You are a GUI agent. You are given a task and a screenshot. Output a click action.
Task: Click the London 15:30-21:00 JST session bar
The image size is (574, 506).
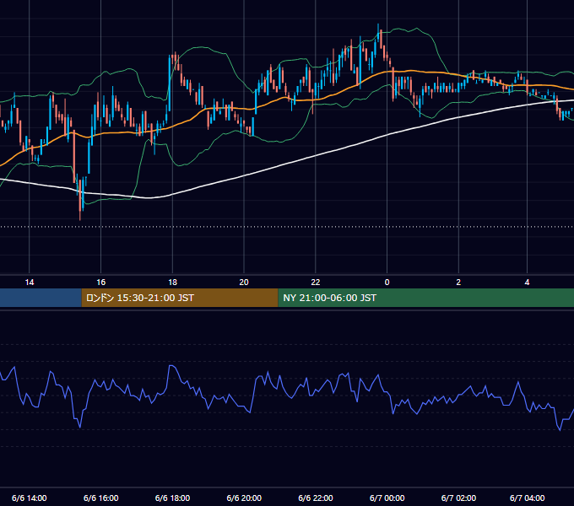coord(180,298)
